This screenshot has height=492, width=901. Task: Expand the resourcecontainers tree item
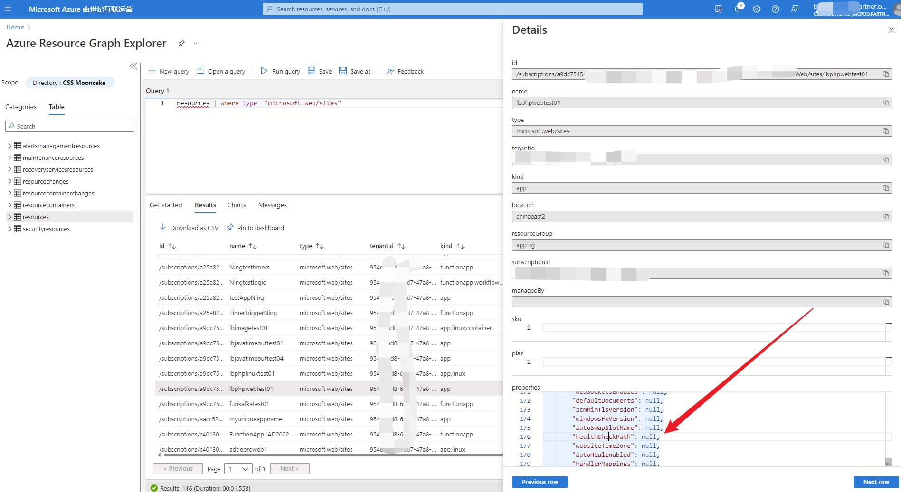(x=9, y=204)
